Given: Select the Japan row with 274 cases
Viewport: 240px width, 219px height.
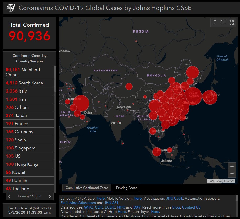Looking at the screenshot, I should tap(29, 115).
